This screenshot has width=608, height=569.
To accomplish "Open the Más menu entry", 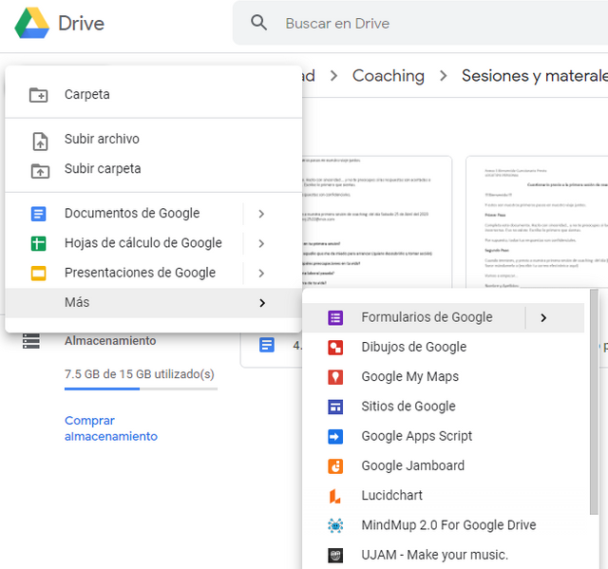I will point(154,303).
